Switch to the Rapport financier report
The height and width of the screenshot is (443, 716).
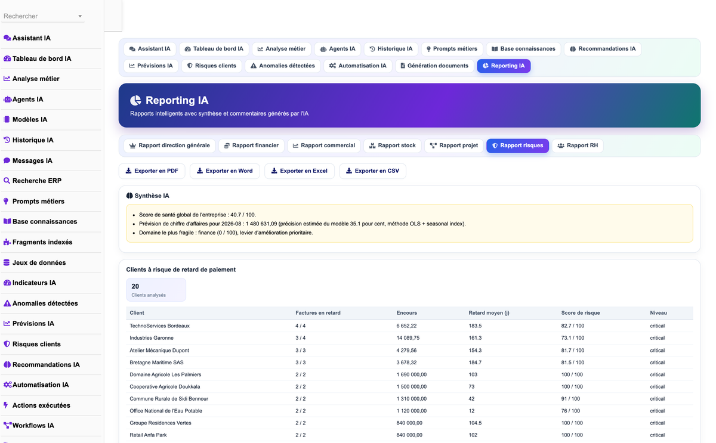point(251,145)
